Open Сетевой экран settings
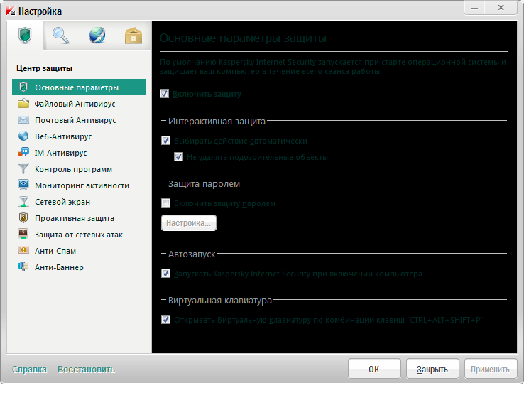This screenshot has width=524, height=393. tap(80, 202)
